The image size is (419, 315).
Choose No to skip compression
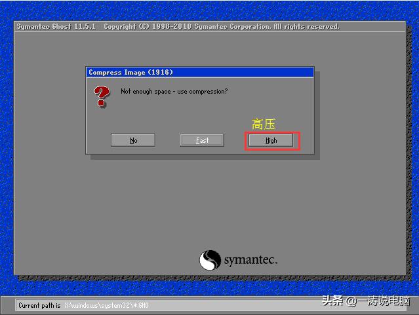tap(133, 140)
